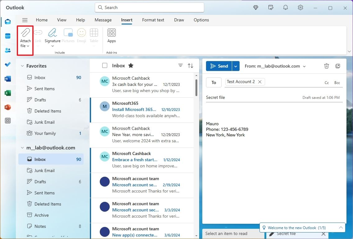Toggle the select-all checkbox above the inbox
Screen dimensions: 353x239
[x=104, y=65]
